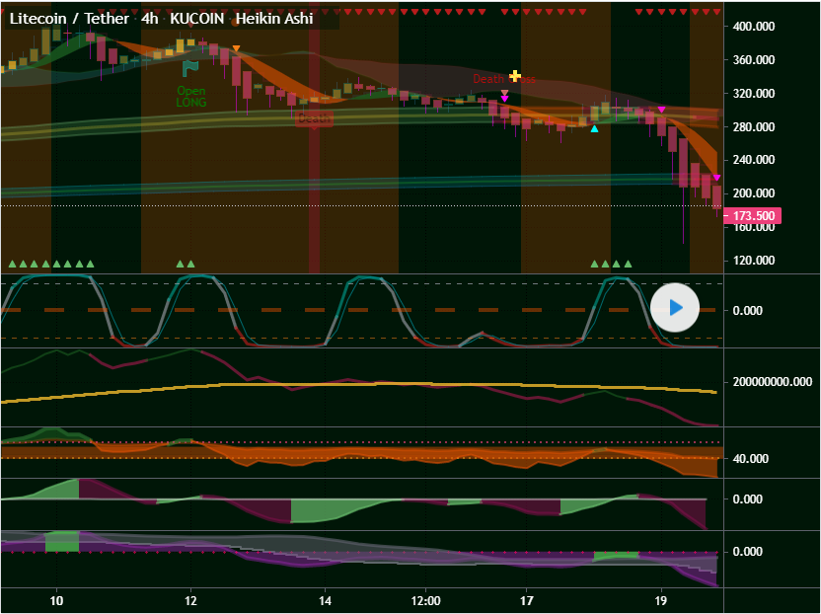The image size is (821, 614).
Task: Click the 12:00 label on the time axis
Action: [425, 600]
